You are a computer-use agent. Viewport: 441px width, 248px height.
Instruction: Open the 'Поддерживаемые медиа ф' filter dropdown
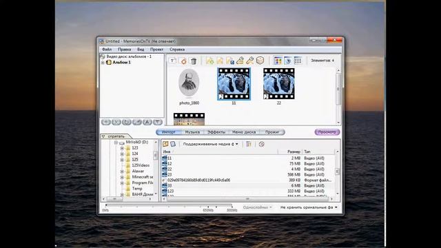coord(210,144)
